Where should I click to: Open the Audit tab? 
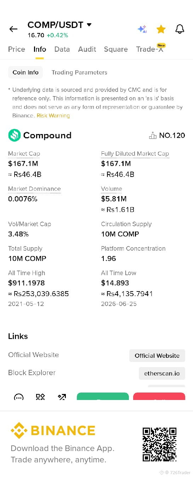pos(87,49)
